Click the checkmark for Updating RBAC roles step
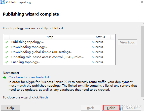This screenshot has width=144, height=111. (x=7, y=57)
